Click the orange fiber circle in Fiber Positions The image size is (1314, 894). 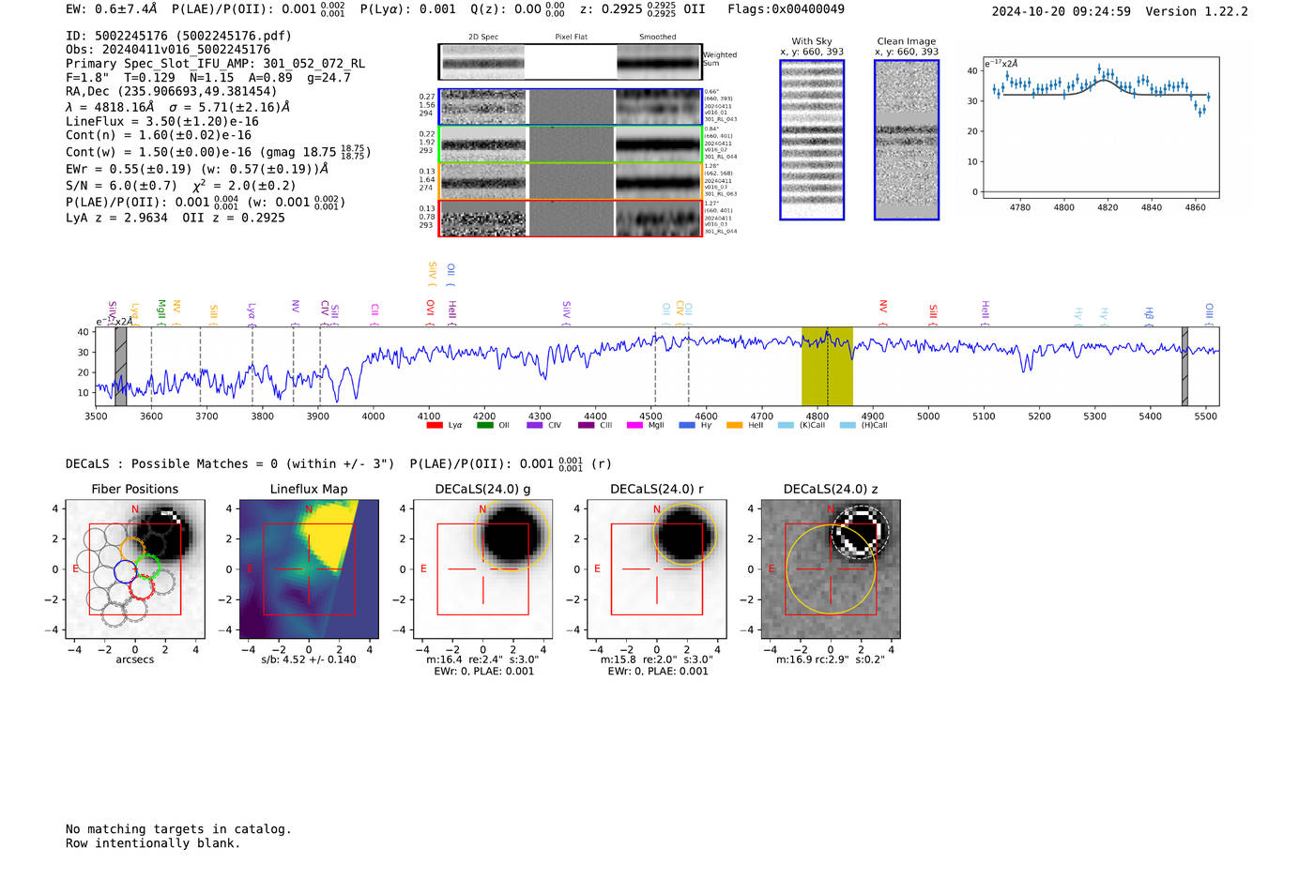pyautogui.click(x=132, y=549)
